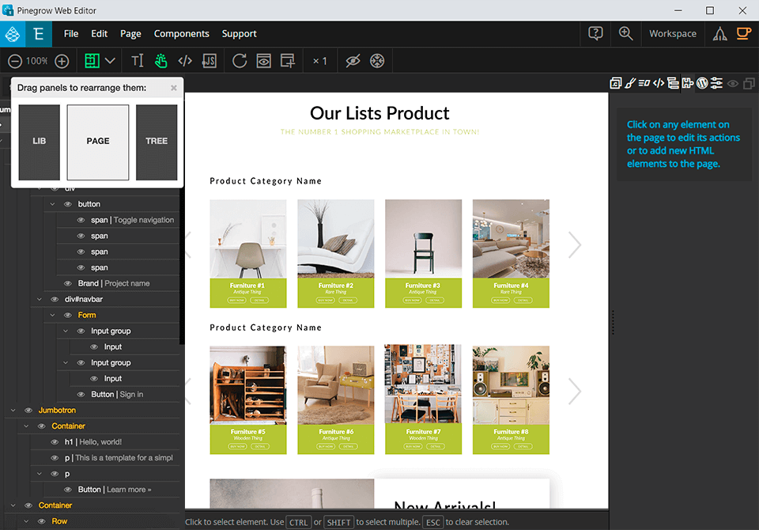This screenshot has width=759, height=530.
Task: Select the Text editing tool in toolbar
Action: [138, 60]
